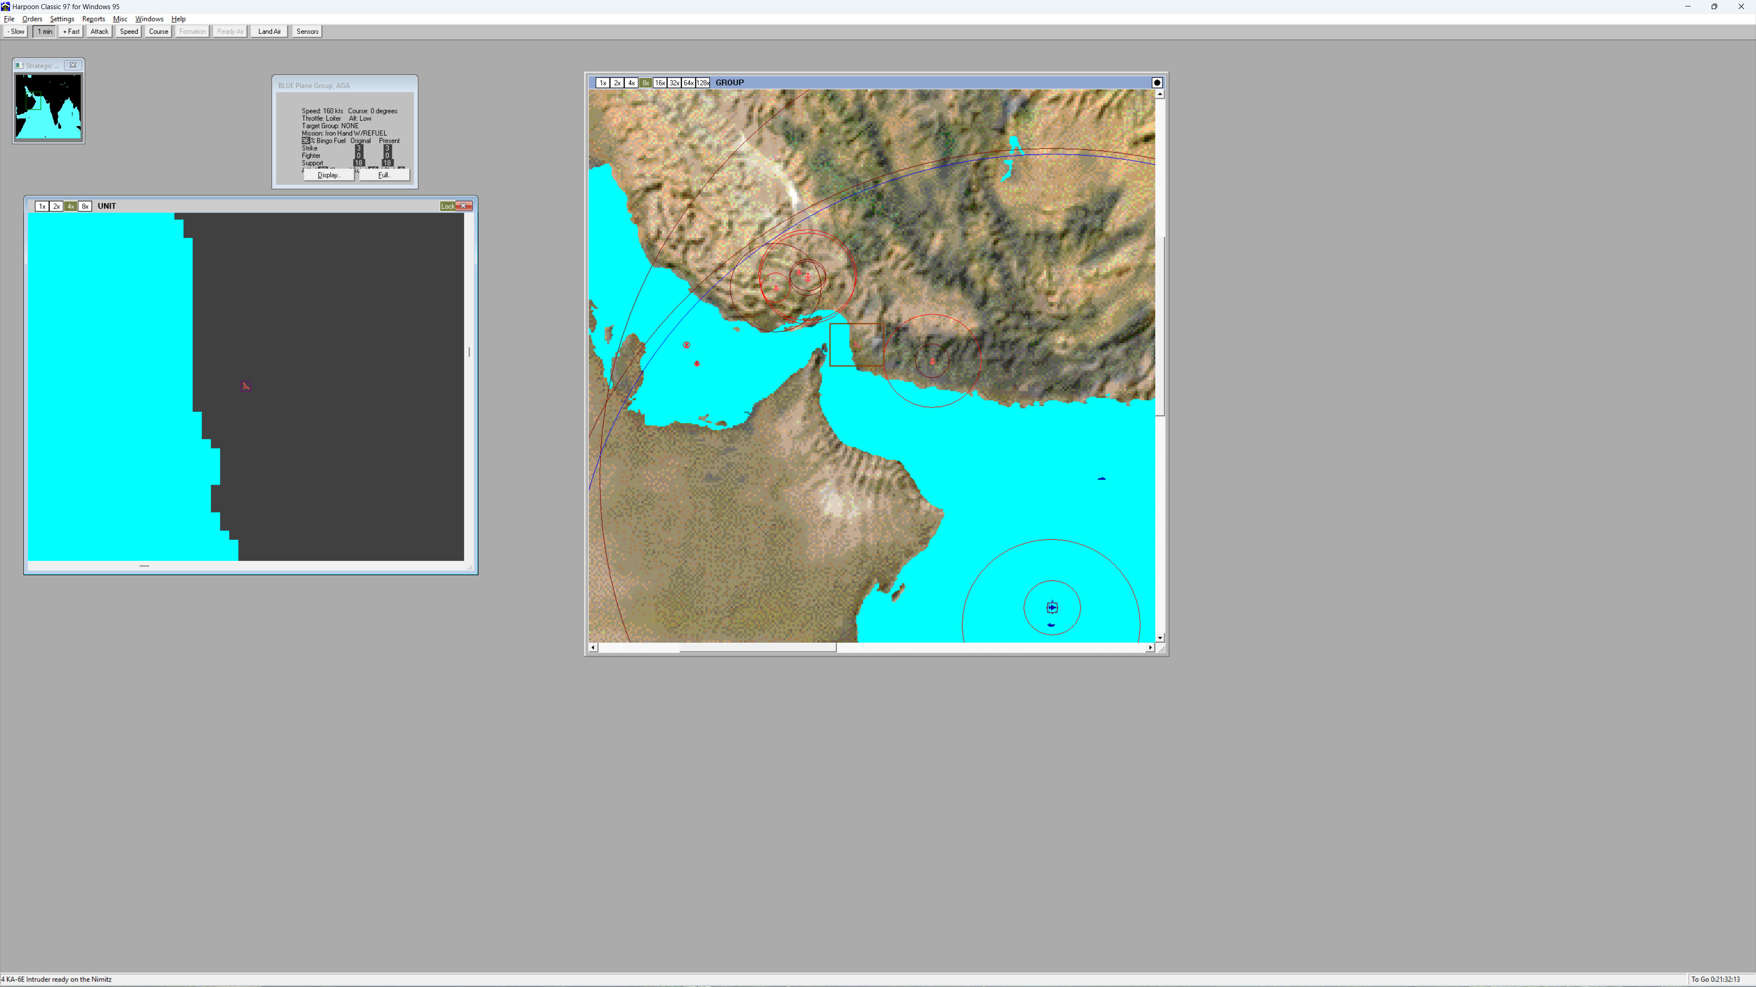The image size is (1756, 987).
Task: Open the Misc menu
Action: [120, 19]
